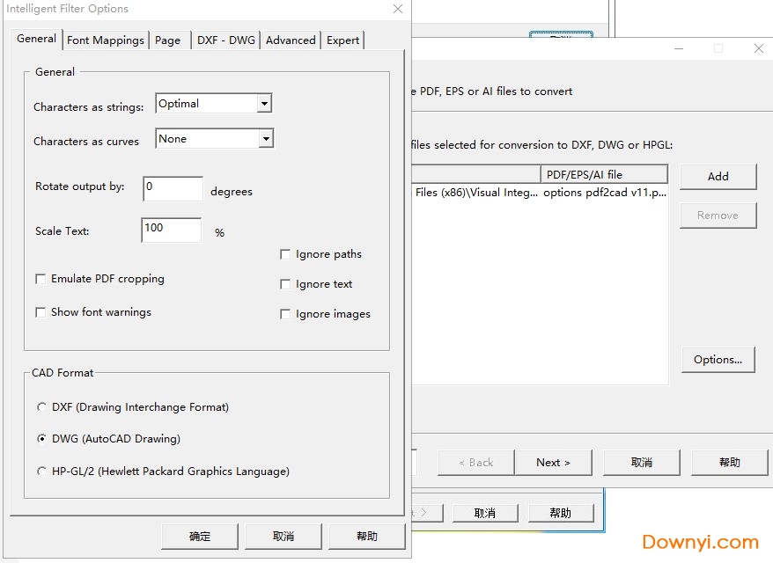Screen dimensions: 773x563
Task: Tick the Ignore images checkbox
Action: [285, 314]
